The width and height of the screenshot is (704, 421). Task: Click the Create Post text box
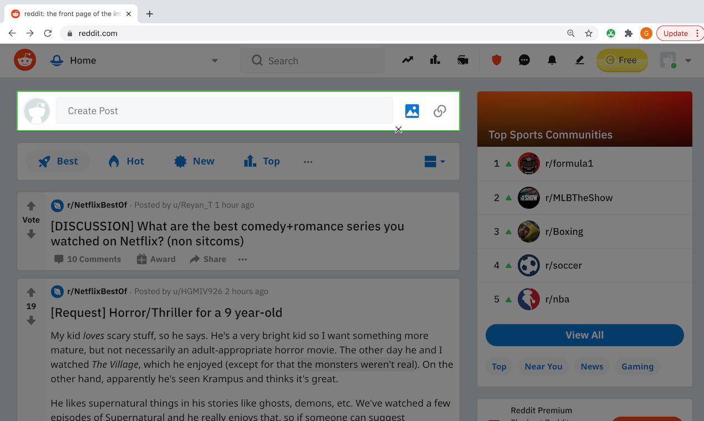point(225,111)
